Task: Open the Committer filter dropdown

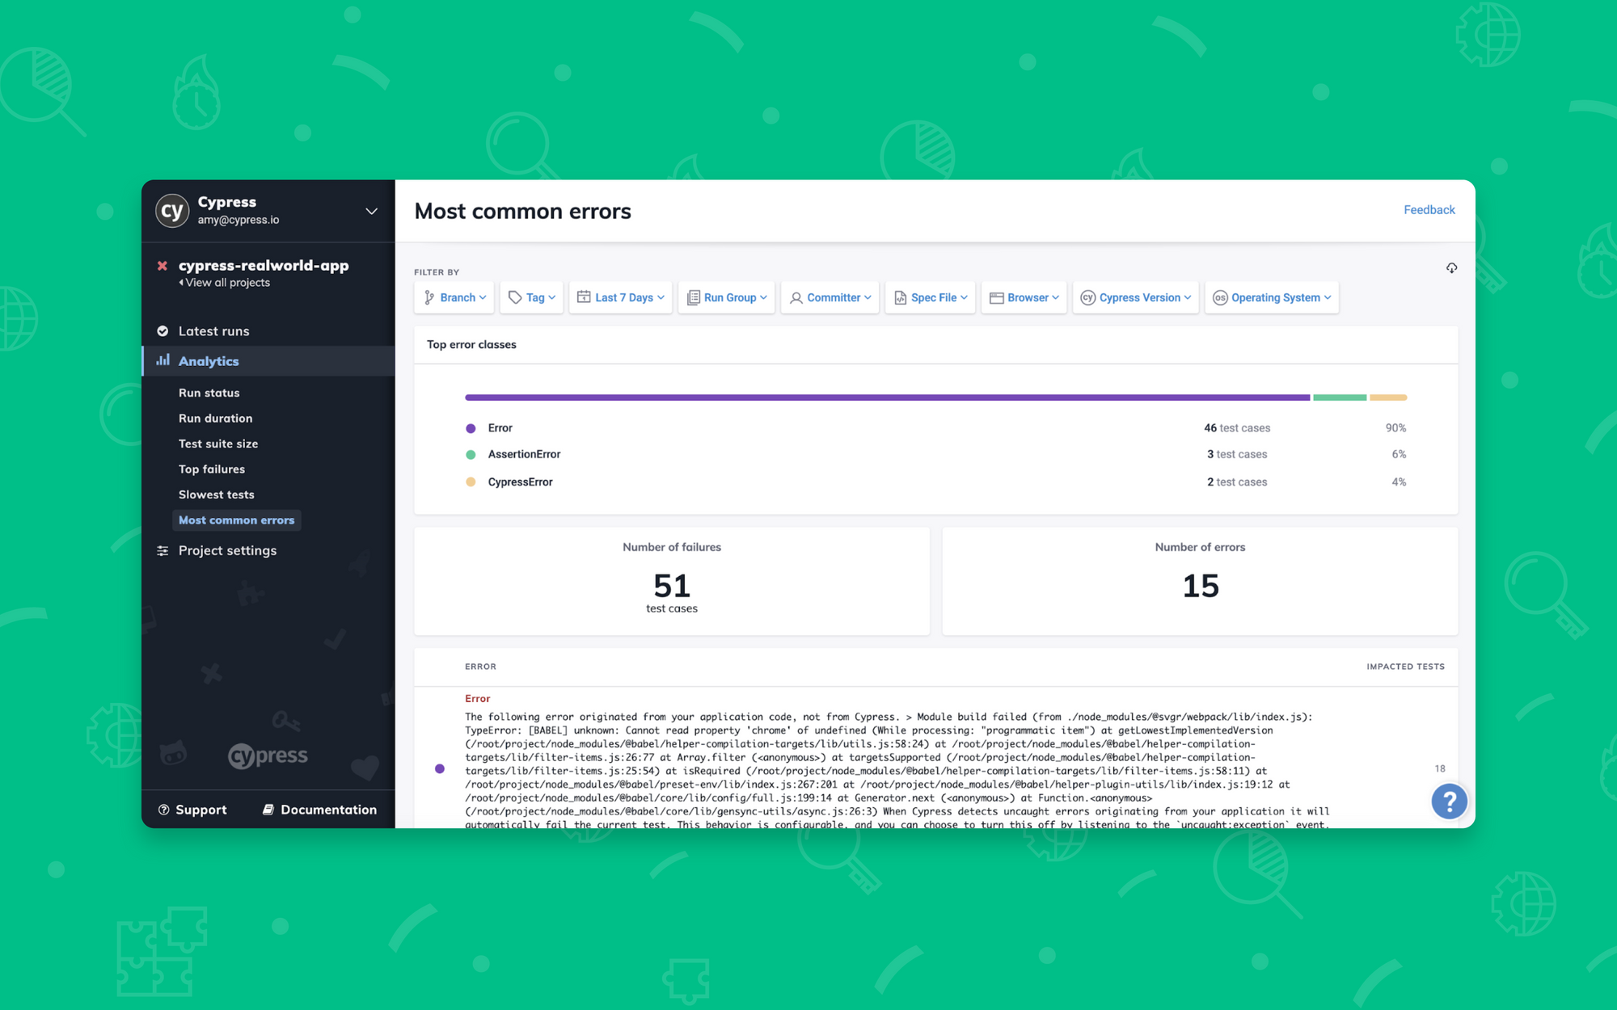Action: (x=830, y=298)
